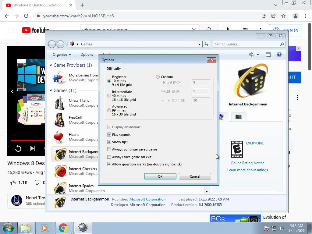Viewport: 312px width, 234px height.
Task: Open the Learn more about ratings link
Action: (x=247, y=170)
